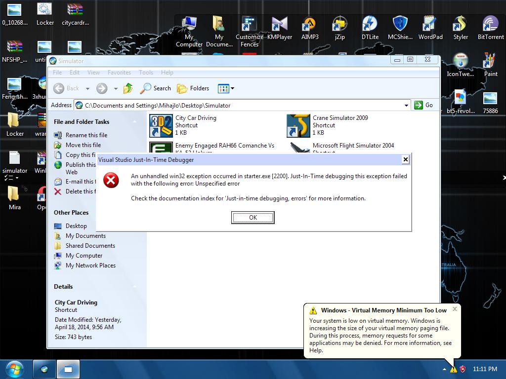The height and width of the screenshot is (379, 506).
Task: Click Rename this file task link
Action: click(x=86, y=135)
